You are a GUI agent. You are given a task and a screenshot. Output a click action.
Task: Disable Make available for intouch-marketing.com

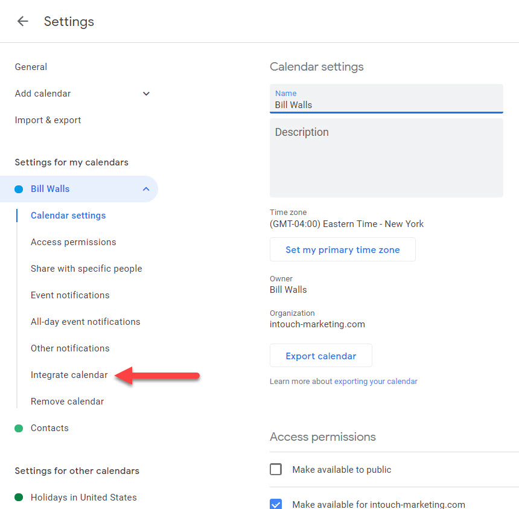click(276, 504)
